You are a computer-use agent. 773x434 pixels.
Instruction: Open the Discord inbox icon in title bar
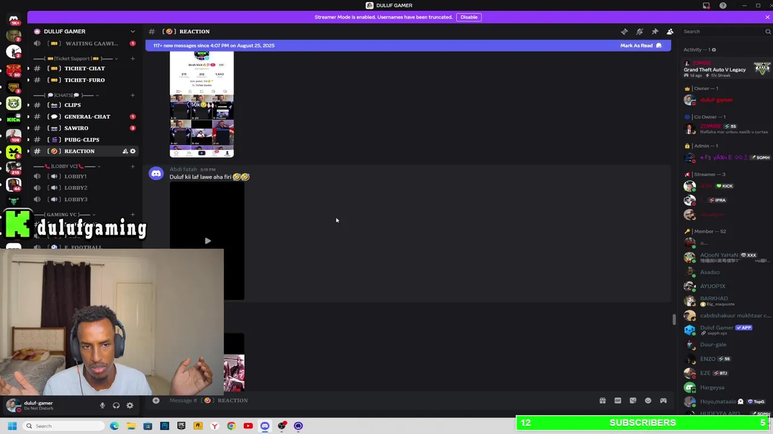coord(707,5)
